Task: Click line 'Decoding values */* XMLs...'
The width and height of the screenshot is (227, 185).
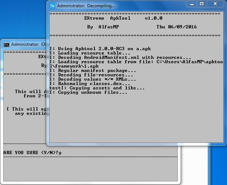Action: [x=93, y=79]
